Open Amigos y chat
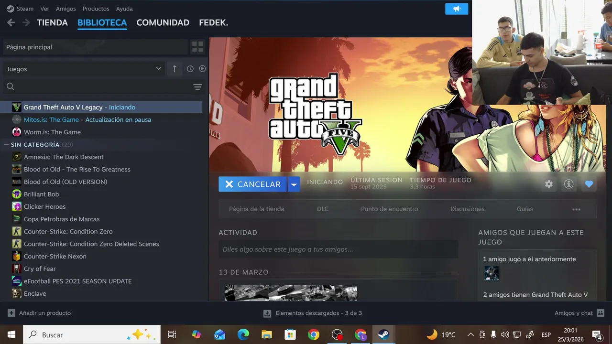Screen dimensions: 612x344 579,313
